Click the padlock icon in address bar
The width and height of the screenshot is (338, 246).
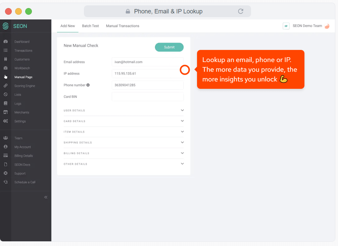tap(128, 11)
